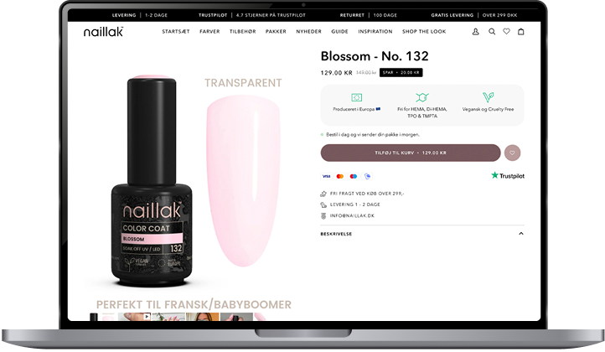Click the Blossom bottle product image
The height and width of the screenshot is (352, 605).
click(152, 181)
